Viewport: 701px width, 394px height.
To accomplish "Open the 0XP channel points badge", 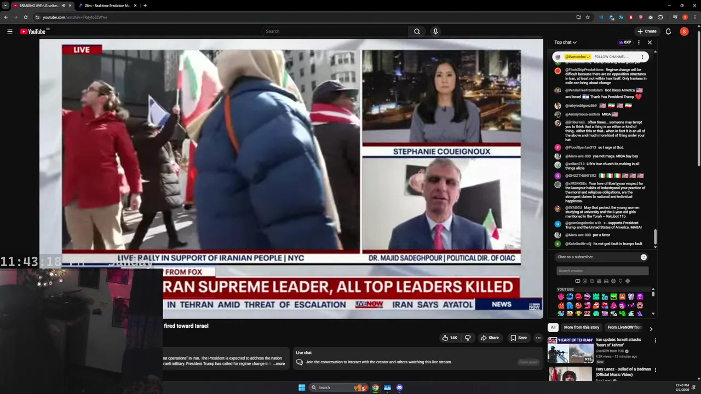I will point(625,42).
